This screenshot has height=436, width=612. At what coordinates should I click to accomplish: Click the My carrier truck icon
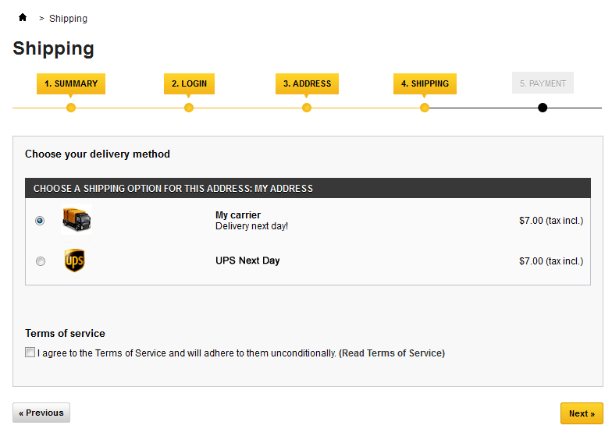tap(76, 220)
